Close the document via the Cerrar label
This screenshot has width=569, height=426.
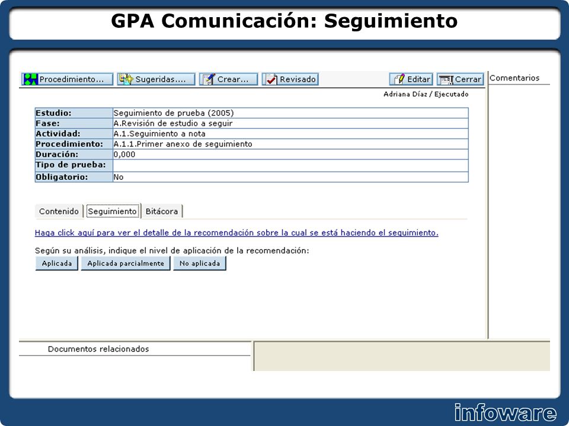[x=468, y=79]
